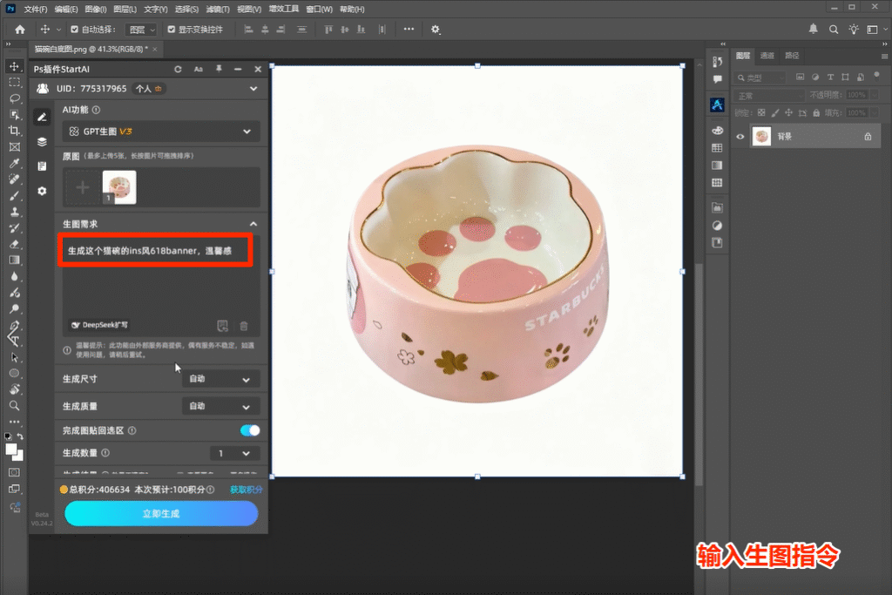
Task: Click the 填充 100% field
Action: [x=856, y=113]
